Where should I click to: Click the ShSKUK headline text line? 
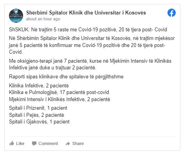tap(88, 30)
